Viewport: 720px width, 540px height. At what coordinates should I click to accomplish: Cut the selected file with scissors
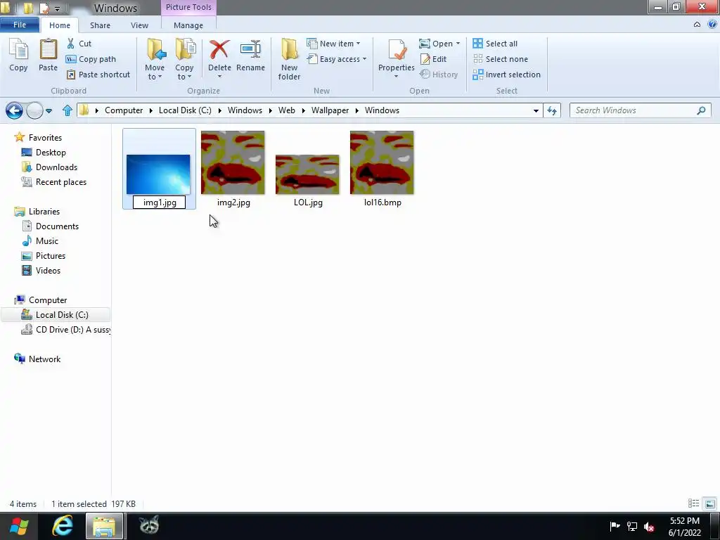tap(79, 44)
